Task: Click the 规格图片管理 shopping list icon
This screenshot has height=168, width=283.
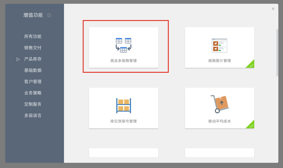Action: tap(220, 45)
